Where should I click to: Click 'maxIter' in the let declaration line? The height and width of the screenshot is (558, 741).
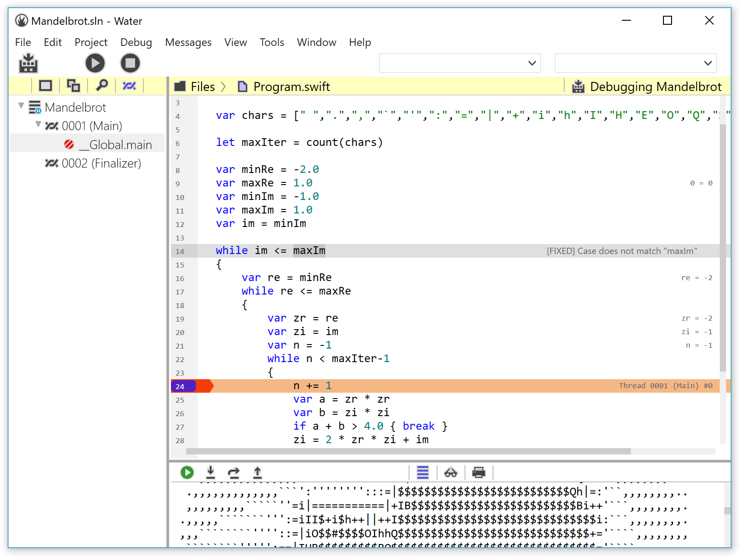pyautogui.click(x=264, y=142)
